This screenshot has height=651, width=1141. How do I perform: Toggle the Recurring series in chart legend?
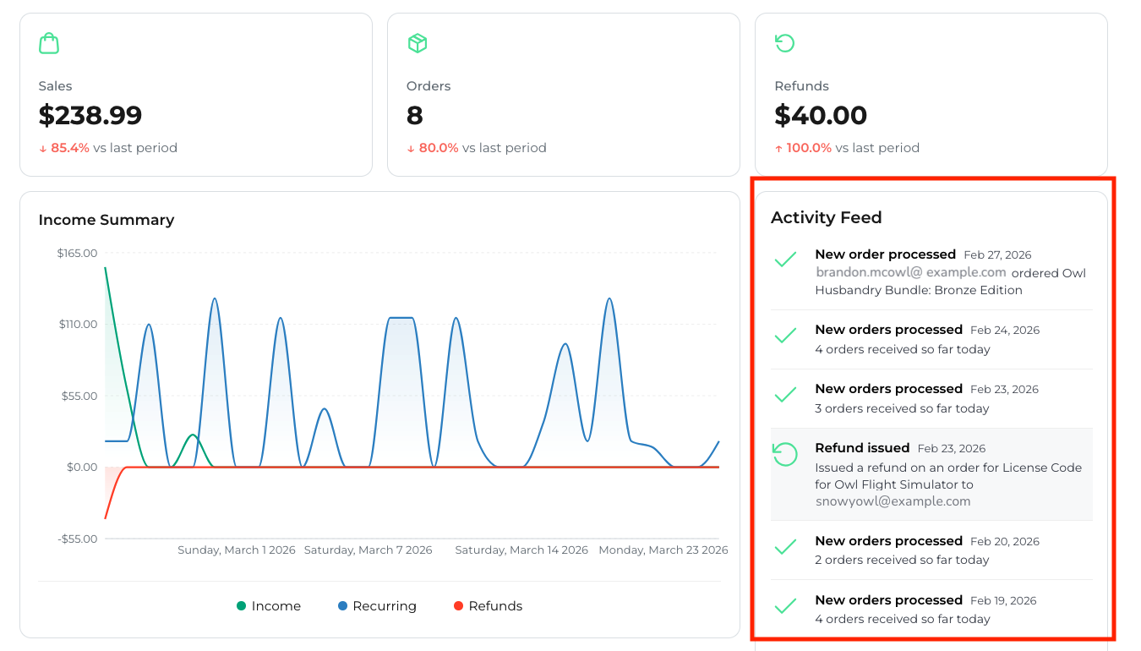tap(377, 606)
